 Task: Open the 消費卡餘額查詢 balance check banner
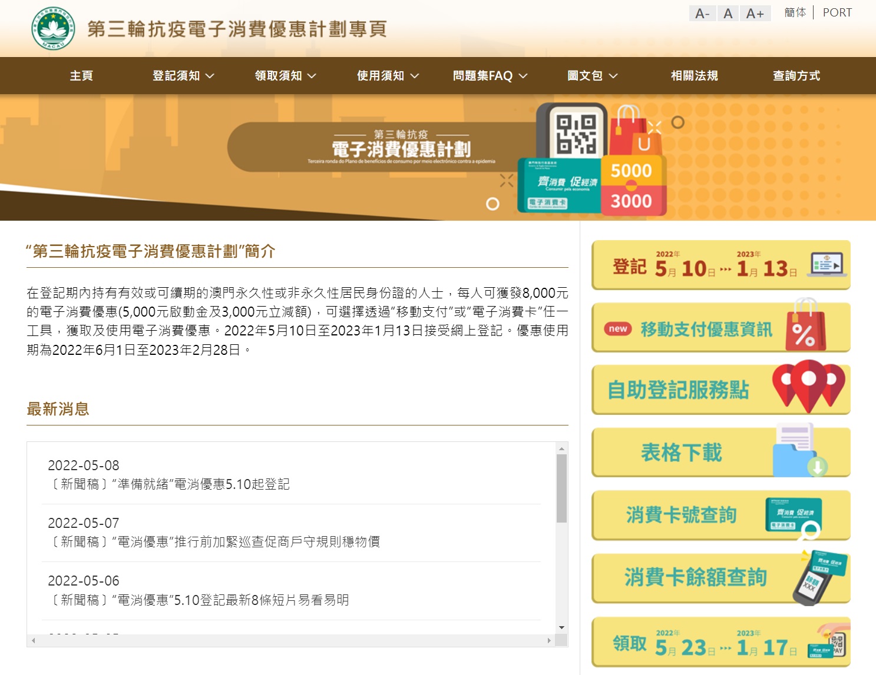point(720,577)
